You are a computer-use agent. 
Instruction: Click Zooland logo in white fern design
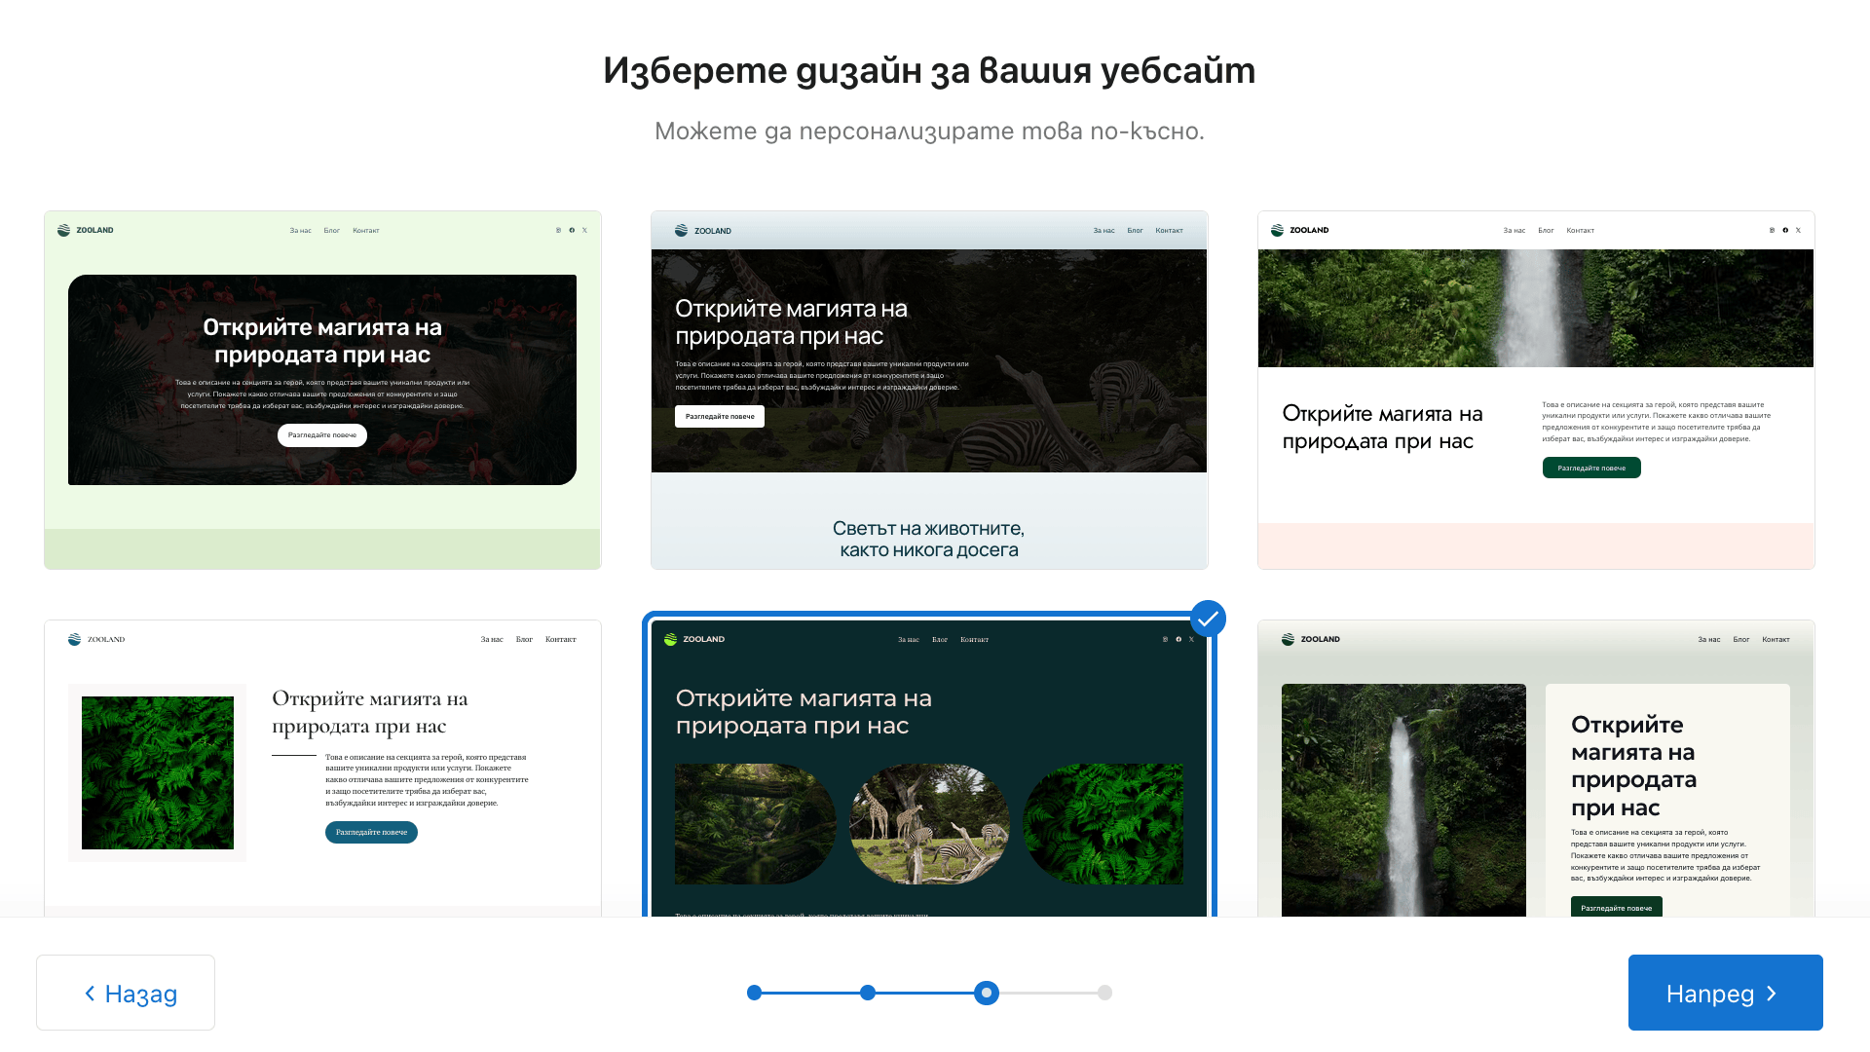pyautogui.click(x=96, y=639)
